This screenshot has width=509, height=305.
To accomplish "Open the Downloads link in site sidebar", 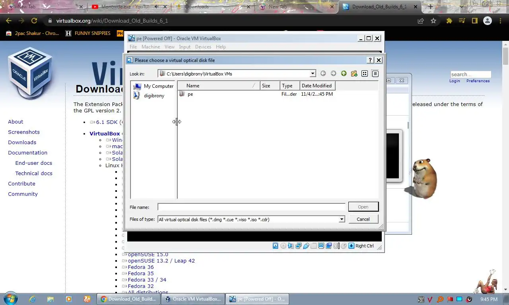I will coord(22,143).
